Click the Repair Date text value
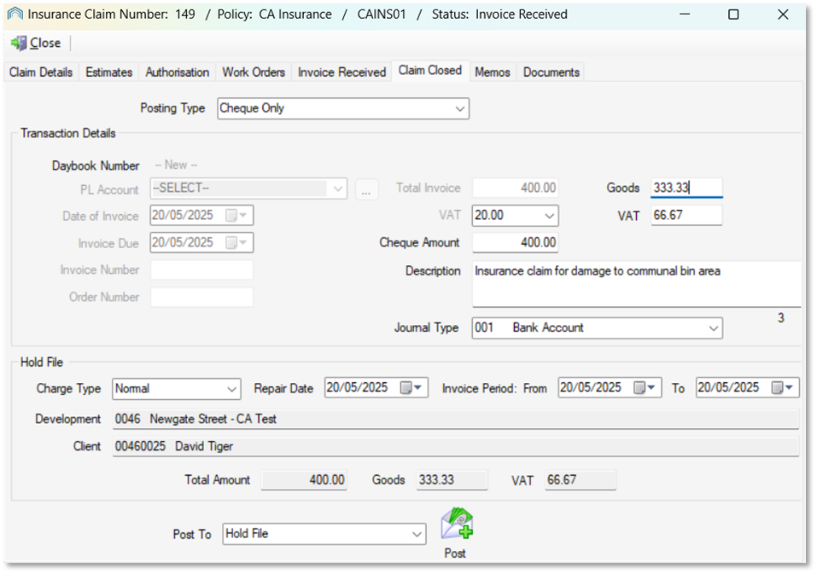 pos(357,388)
